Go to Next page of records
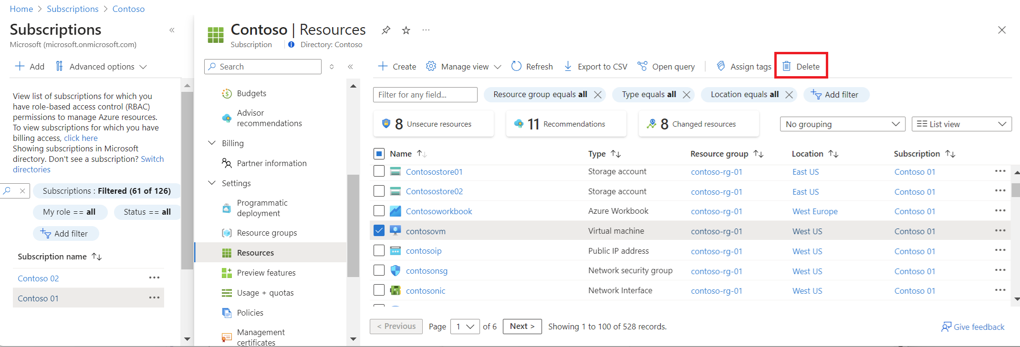1020x347 pixels. [x=522, y=327]
